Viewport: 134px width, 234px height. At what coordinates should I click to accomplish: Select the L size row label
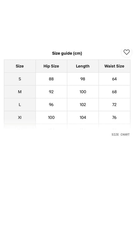(20, 105)
